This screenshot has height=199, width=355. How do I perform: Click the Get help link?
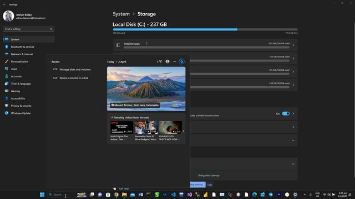pos(124,188)
